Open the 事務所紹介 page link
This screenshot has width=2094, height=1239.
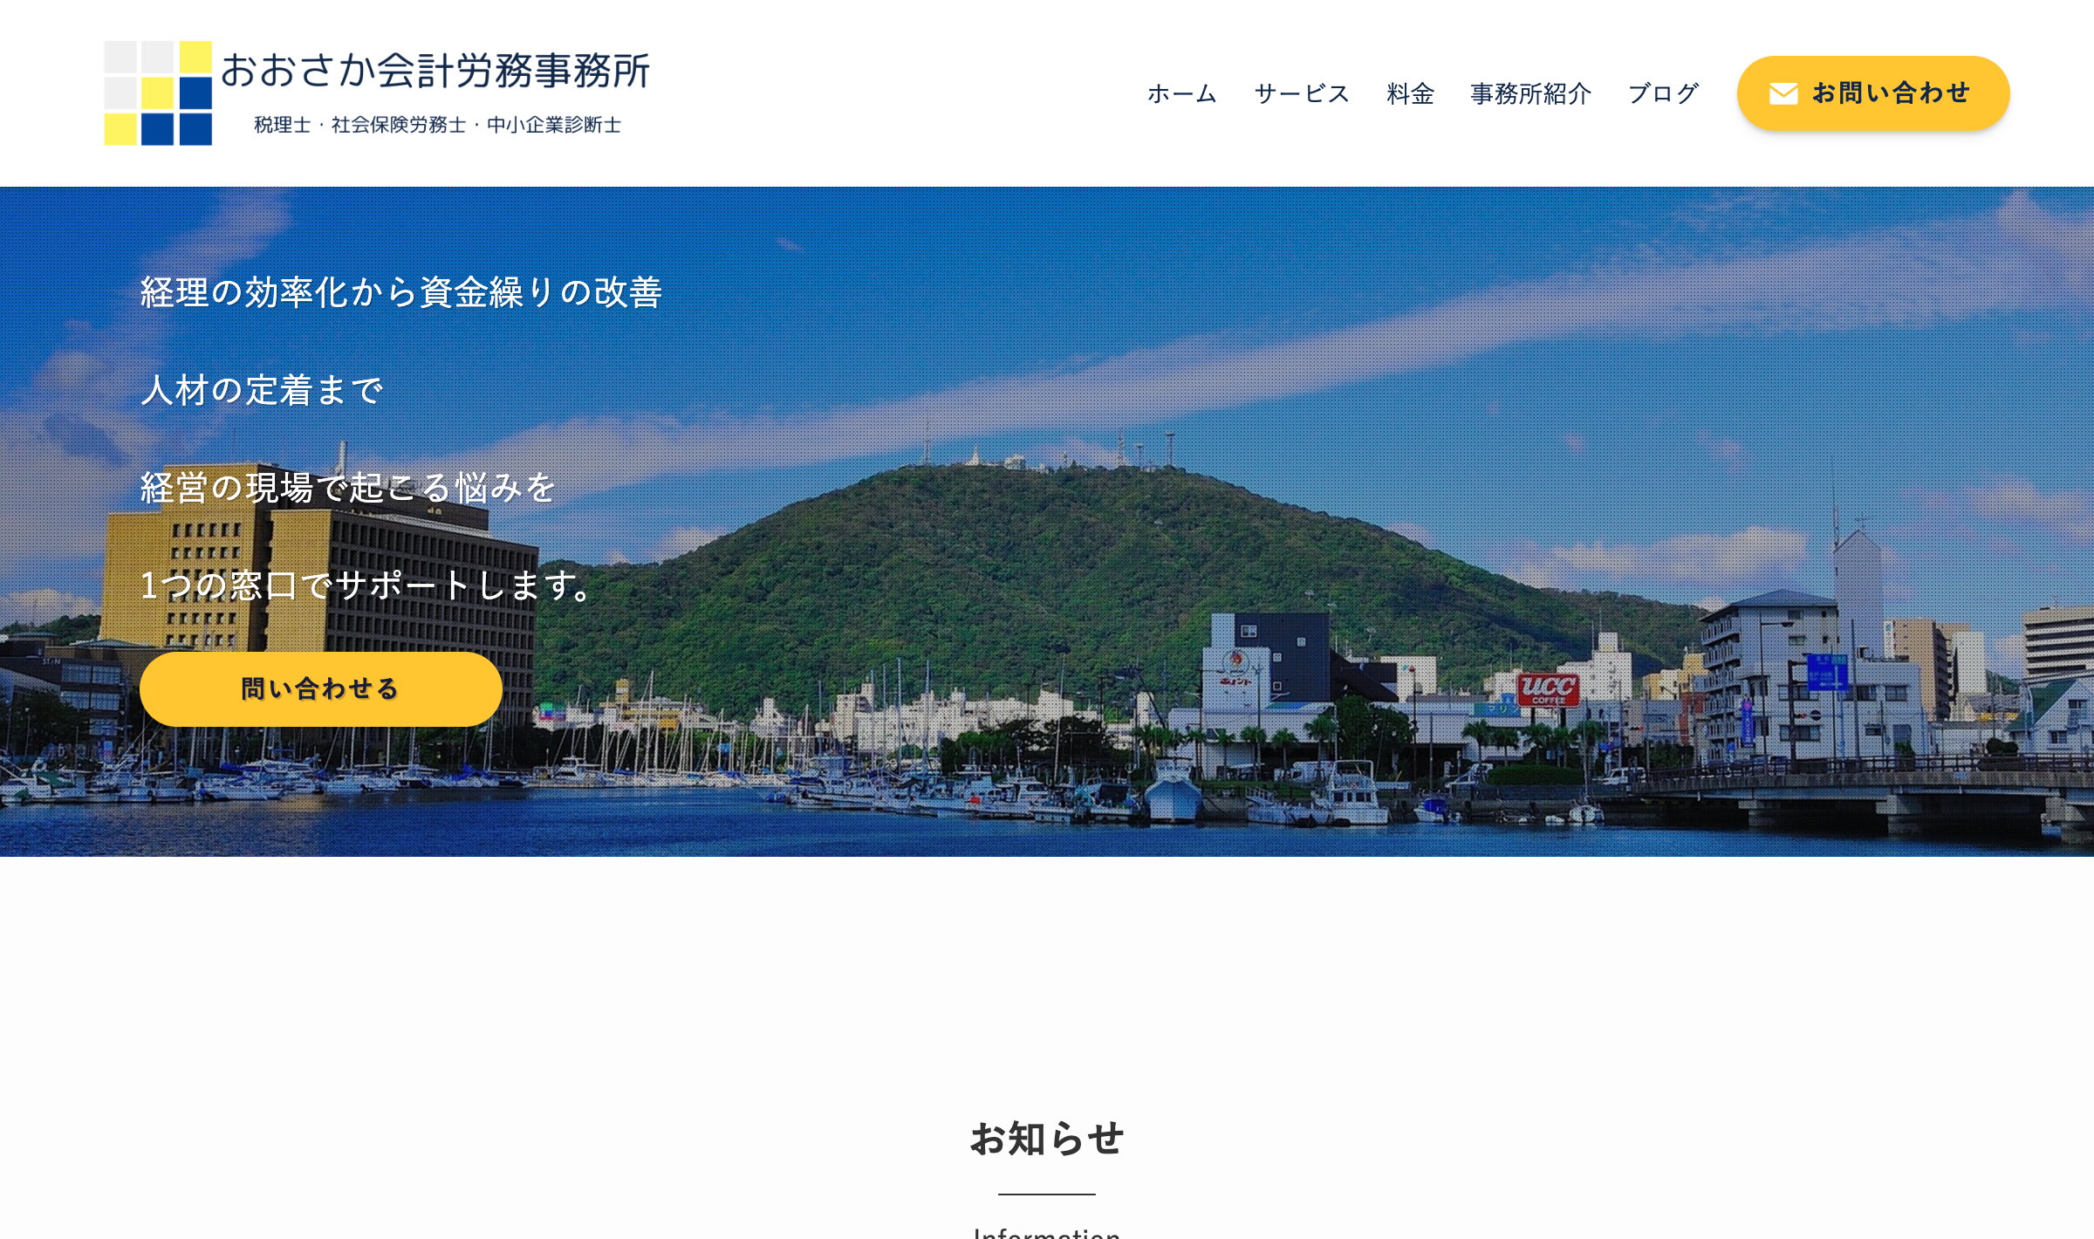click(1530, 93)
